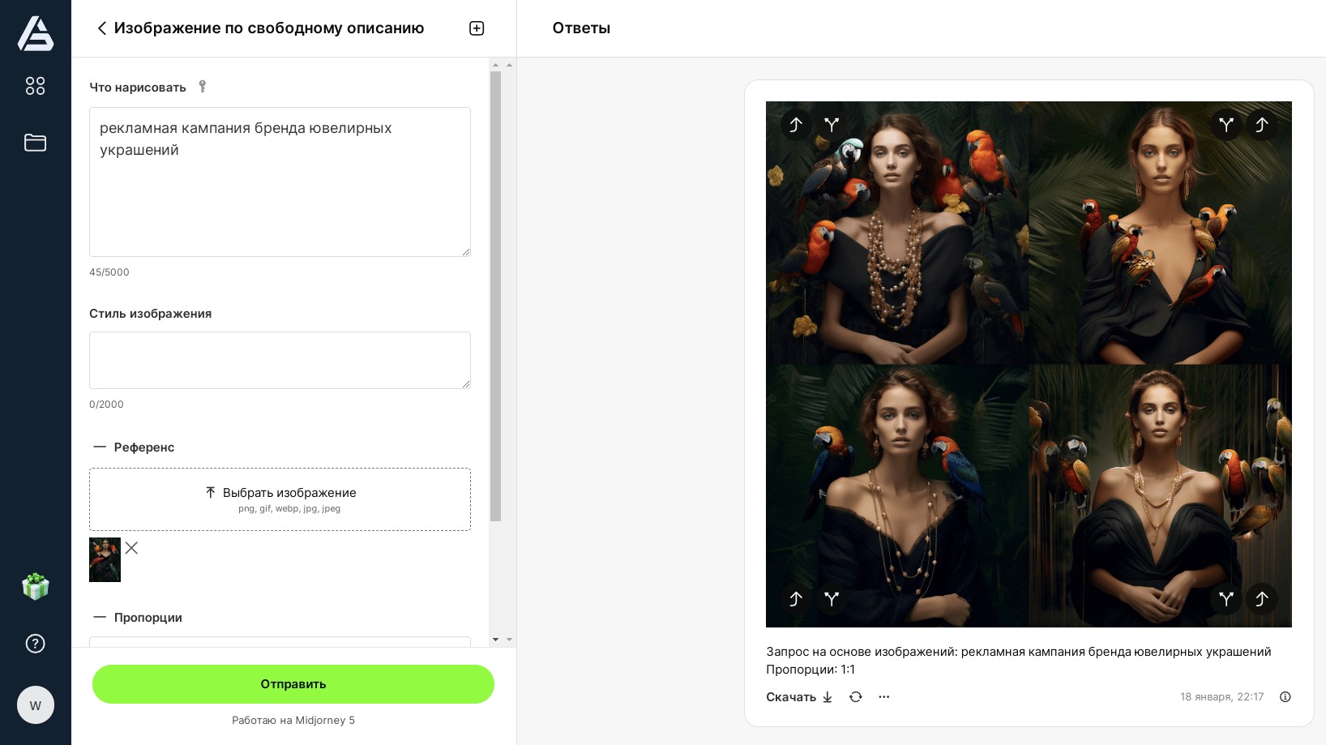Open the folder section in the sidebar
The height and width of the screenshot is (745, 1326).
pos(35,143)
